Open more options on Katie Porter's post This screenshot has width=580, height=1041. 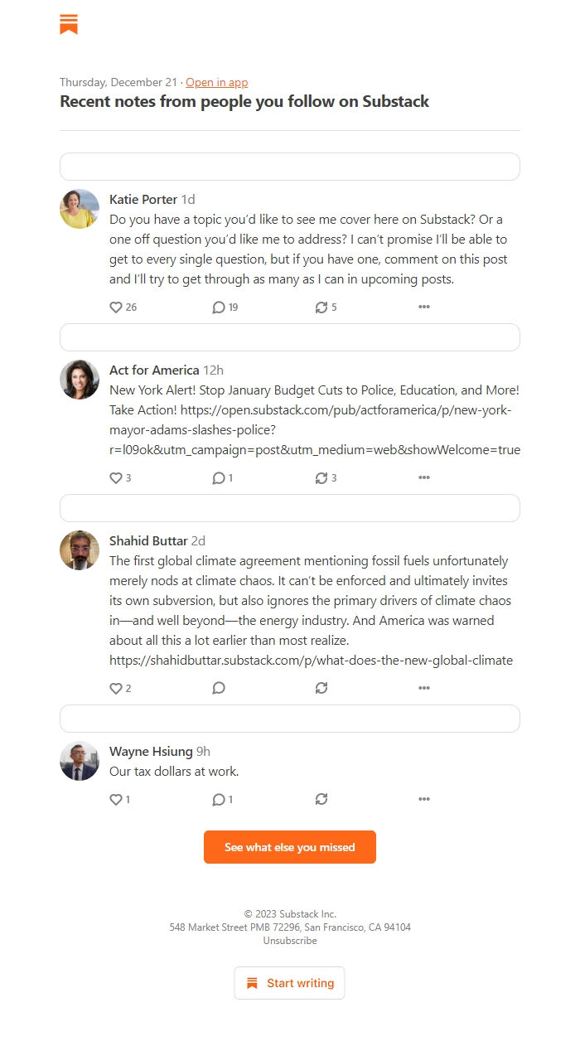pos(424,307)
